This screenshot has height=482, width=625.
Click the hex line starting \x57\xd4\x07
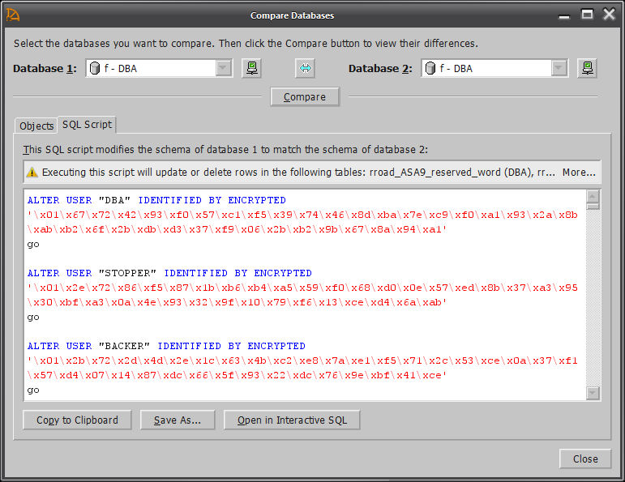[238, 375]
